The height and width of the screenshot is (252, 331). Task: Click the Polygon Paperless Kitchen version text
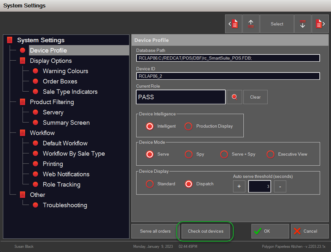coord(294,246)
